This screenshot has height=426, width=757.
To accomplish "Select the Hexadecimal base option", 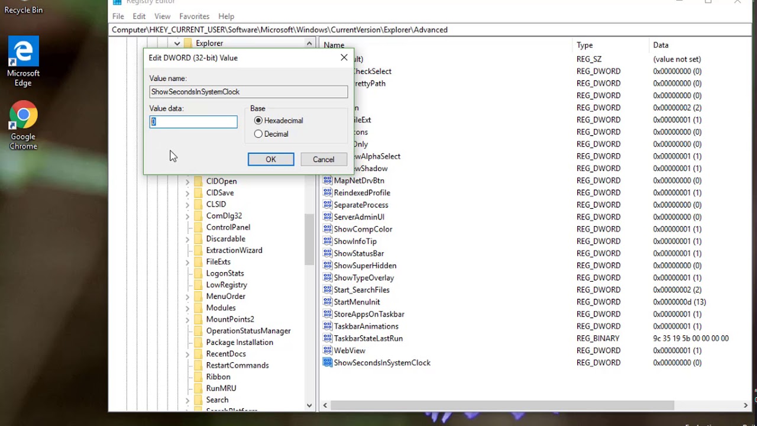I will pyautogui.click(x=278, y=120).
